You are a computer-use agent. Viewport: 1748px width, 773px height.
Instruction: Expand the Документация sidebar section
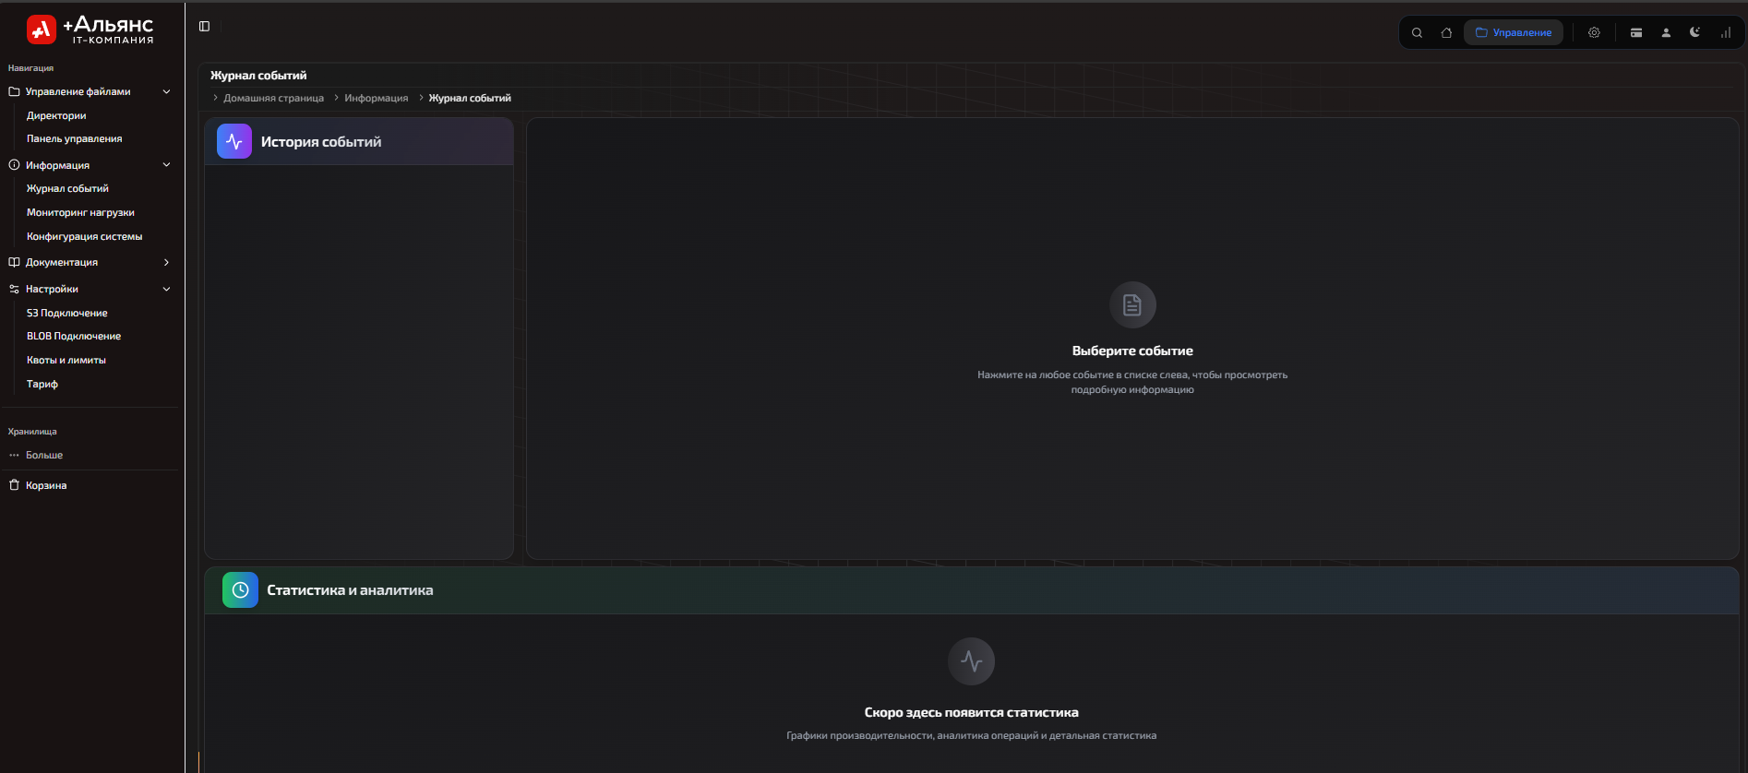(x=166, y=263)
